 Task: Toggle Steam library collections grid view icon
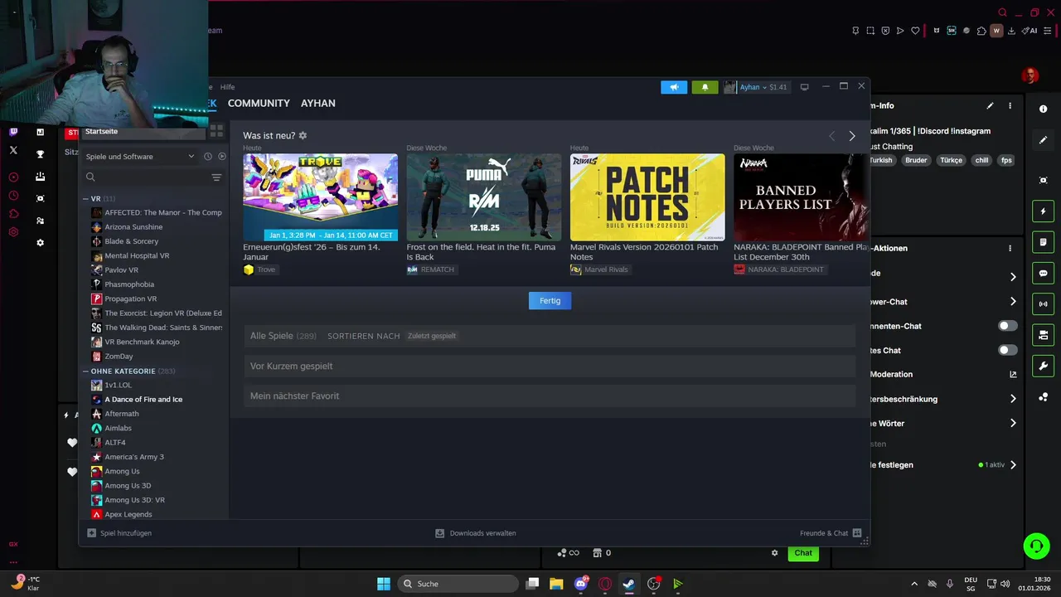[x=216, y=131]
